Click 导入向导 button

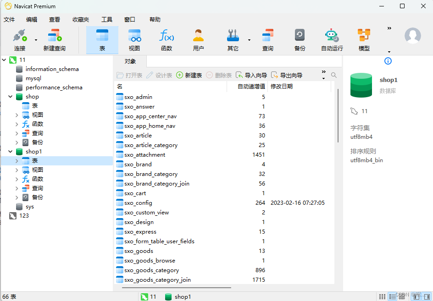coord(251,75)
